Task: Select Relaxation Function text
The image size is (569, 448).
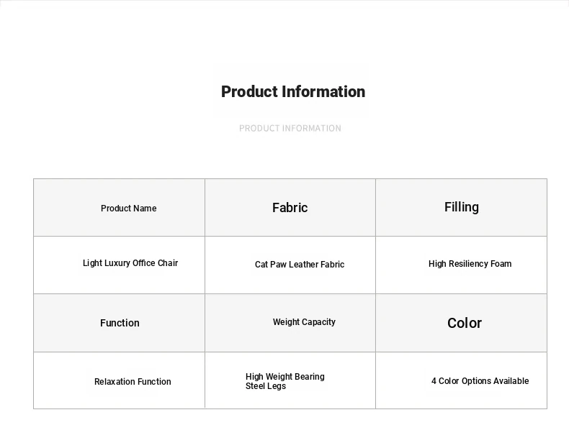Action: click(x=133, y=382)
